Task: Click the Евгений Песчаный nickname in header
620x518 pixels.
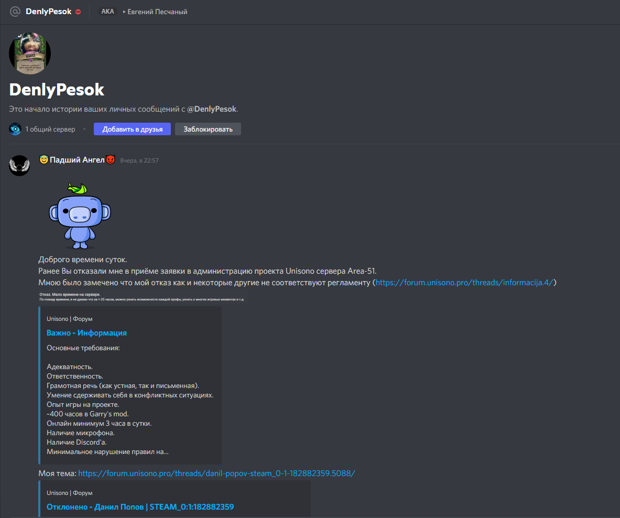Action: [157, 12]
